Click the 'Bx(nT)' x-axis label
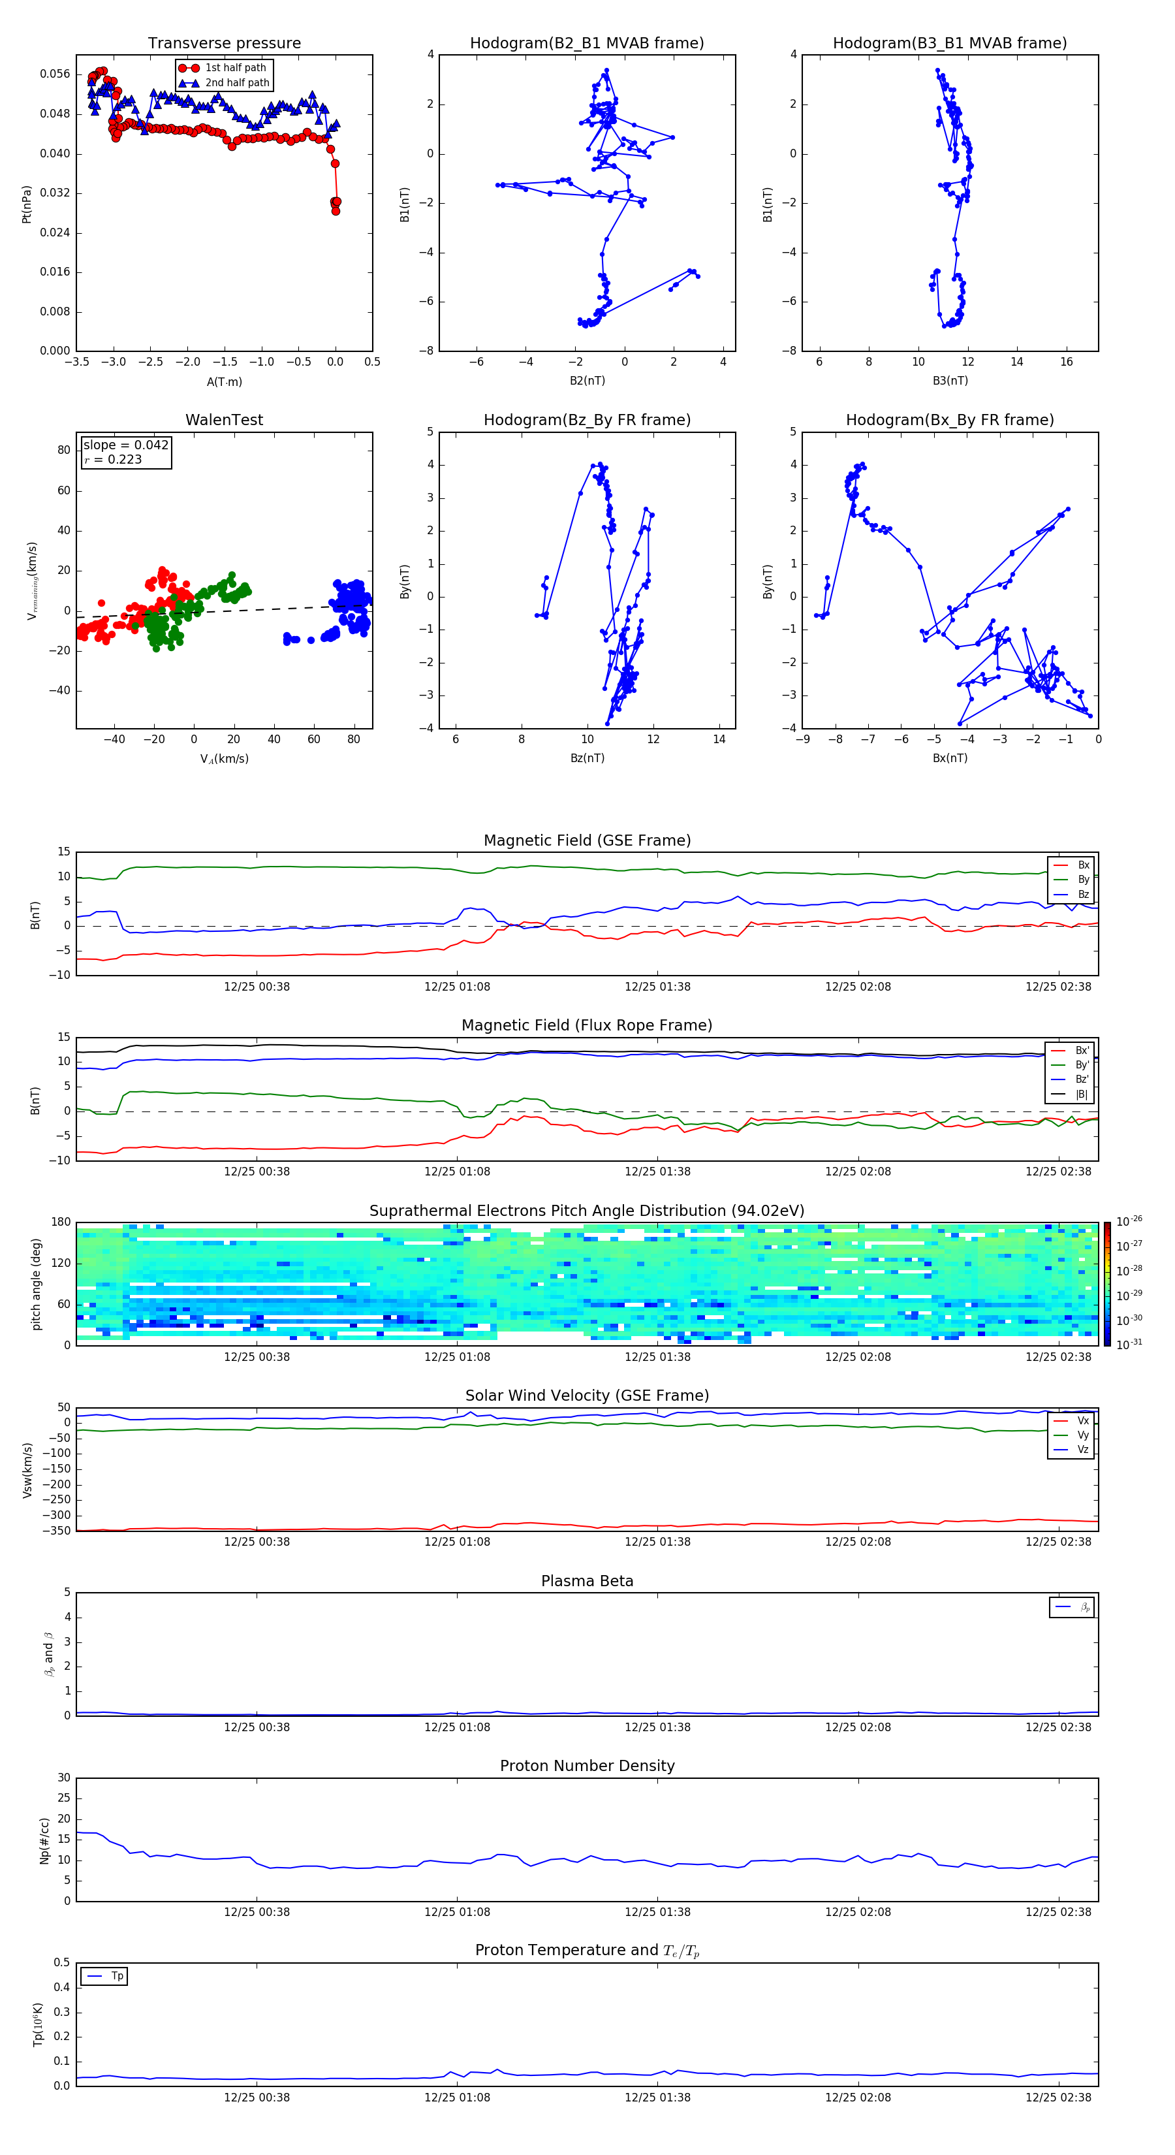This screenshot has height=2155, width=1175. point(950,758)
